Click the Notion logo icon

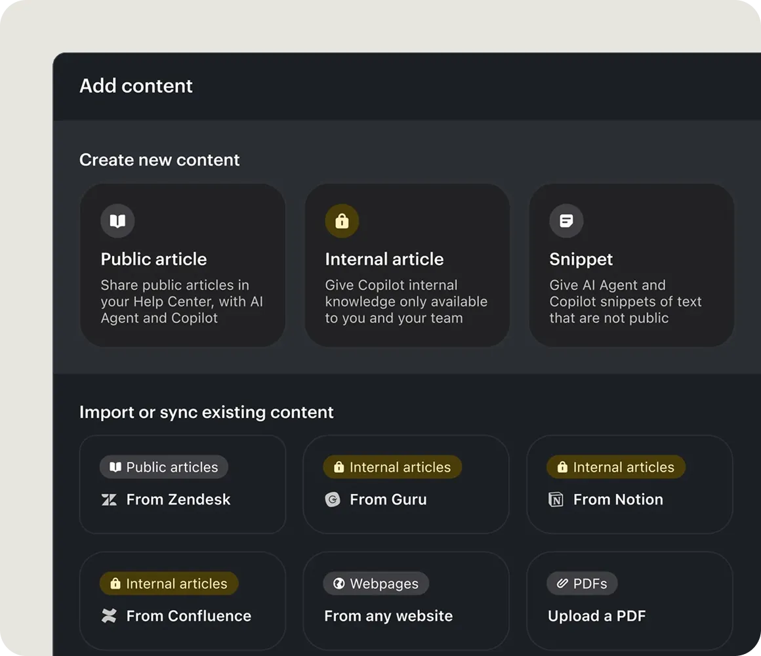point(556,500)
